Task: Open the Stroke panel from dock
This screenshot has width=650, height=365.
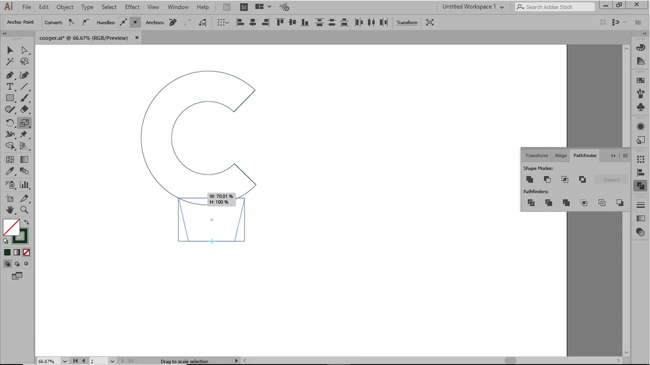Action: point(640,205)
